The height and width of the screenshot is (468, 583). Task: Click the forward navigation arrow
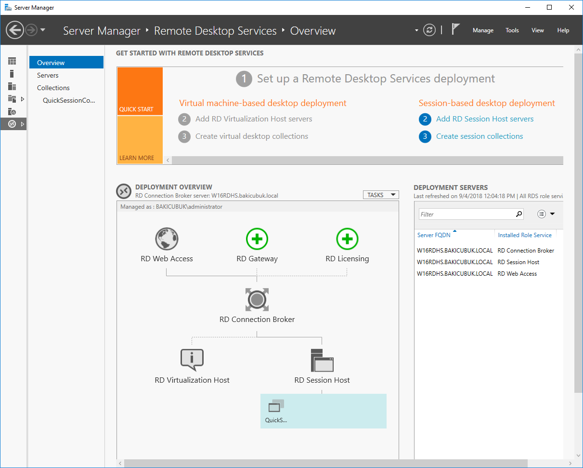click(x=31, y=30)
